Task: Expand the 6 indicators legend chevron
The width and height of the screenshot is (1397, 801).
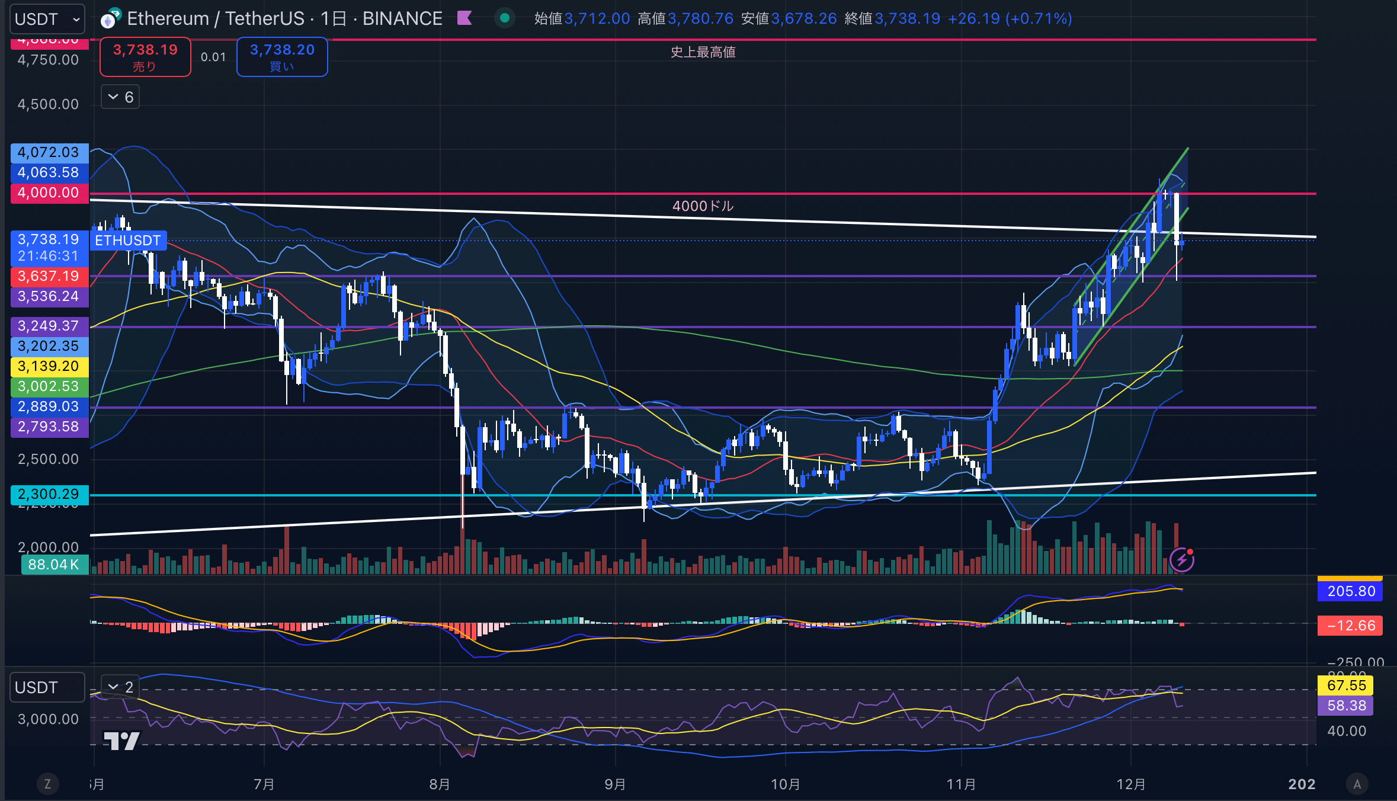Action: point(120,97)
